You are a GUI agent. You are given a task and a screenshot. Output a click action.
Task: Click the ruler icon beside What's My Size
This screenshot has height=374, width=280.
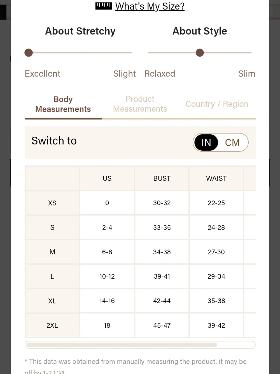[x=103, y=6]
